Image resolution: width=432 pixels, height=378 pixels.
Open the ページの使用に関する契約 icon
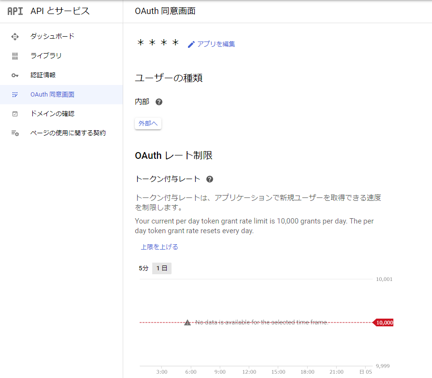(x=14, y=132)
